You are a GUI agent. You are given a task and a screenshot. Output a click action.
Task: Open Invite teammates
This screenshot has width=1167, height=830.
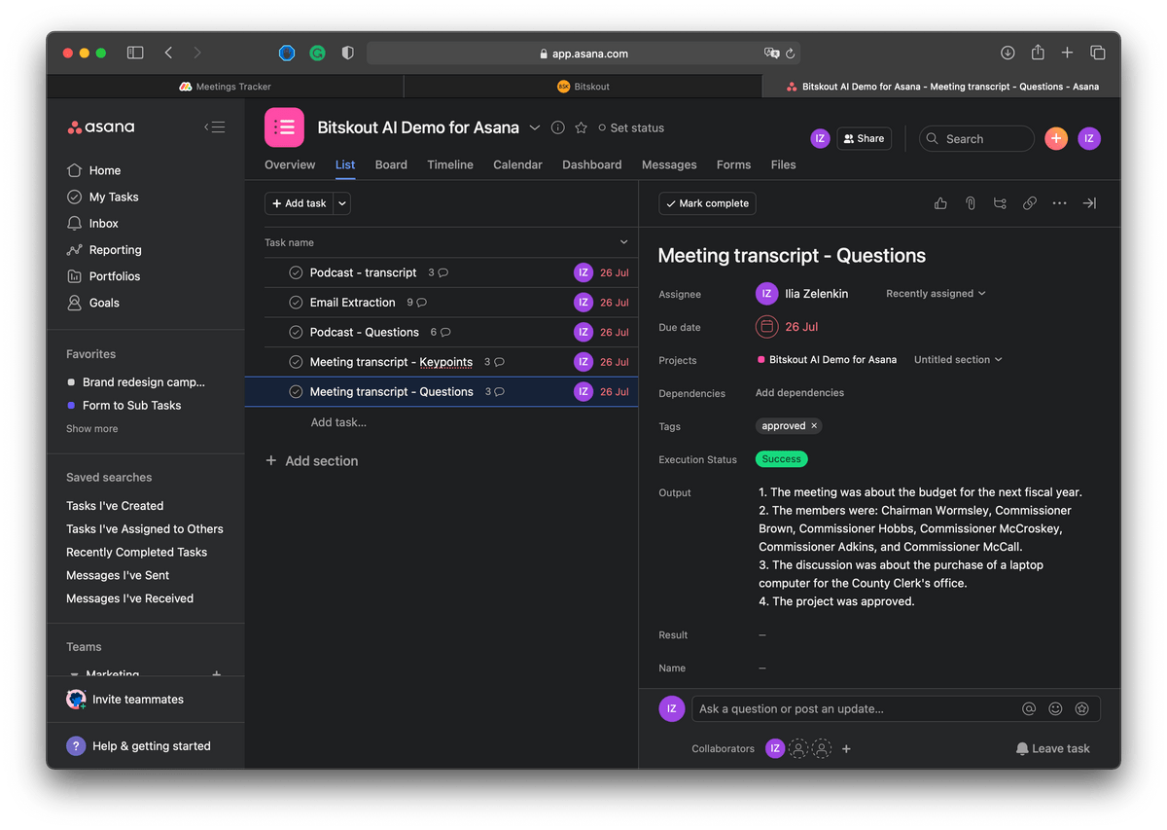(x=124, y=700)
